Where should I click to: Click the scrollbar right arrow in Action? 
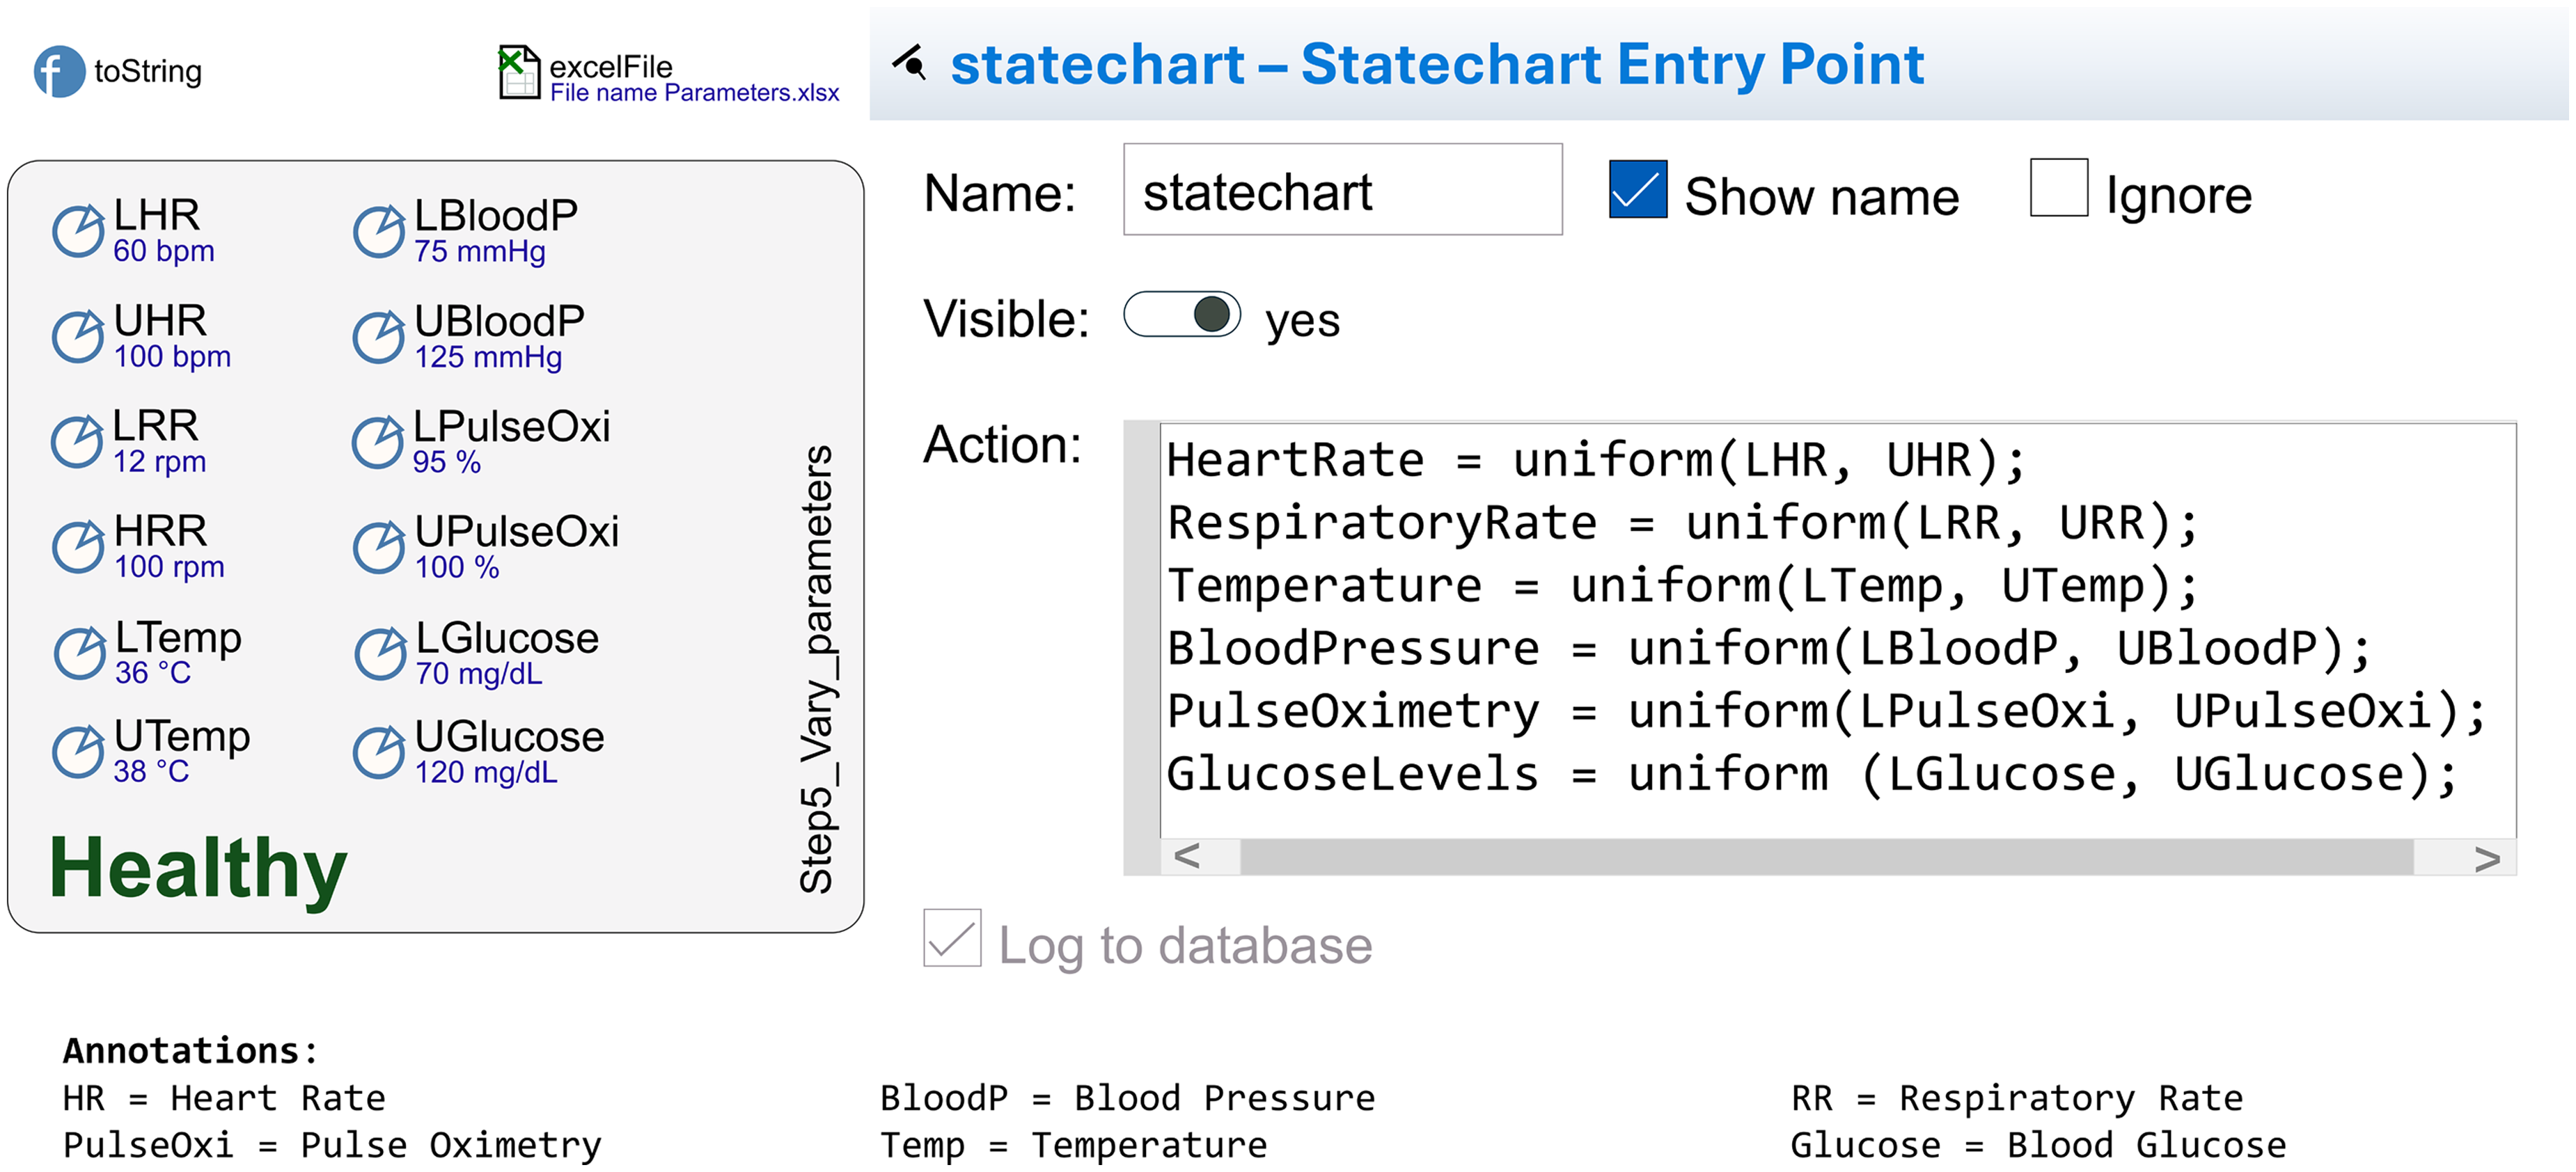point(2486,858)
